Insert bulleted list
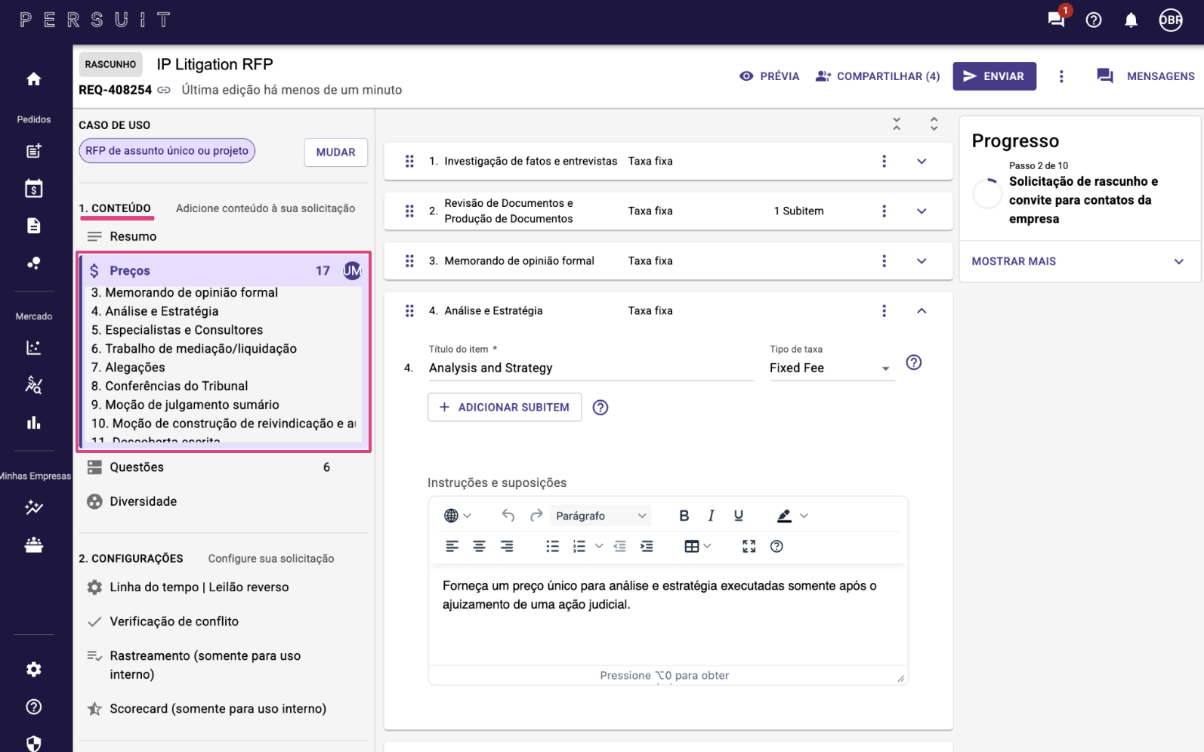Screen dimensions: 1204x752 (x=553, y=547)
